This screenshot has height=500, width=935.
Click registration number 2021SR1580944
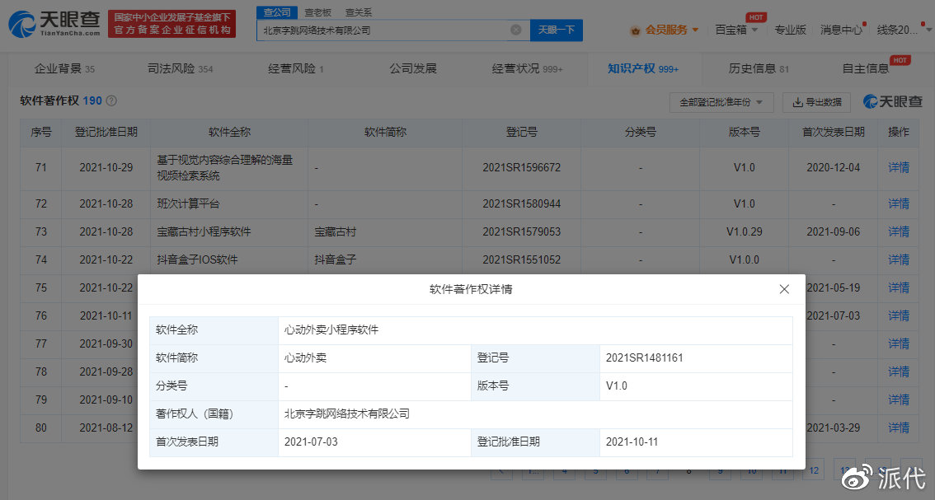tap(522, 203)
